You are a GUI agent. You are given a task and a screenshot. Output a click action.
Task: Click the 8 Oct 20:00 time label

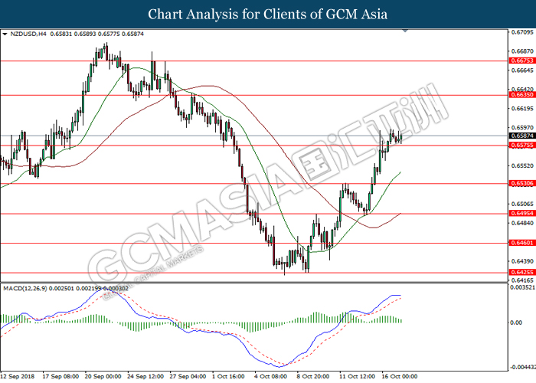(x=313, y=377)
